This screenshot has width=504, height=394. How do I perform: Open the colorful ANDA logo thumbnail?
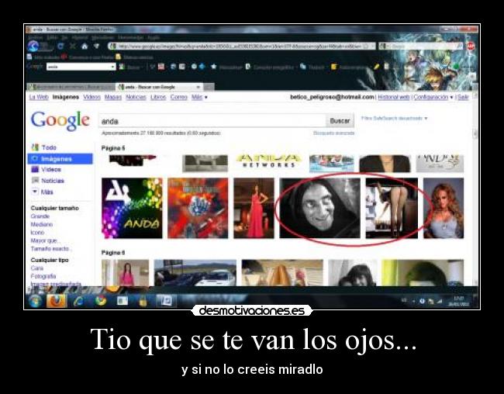tap(132, 208)
